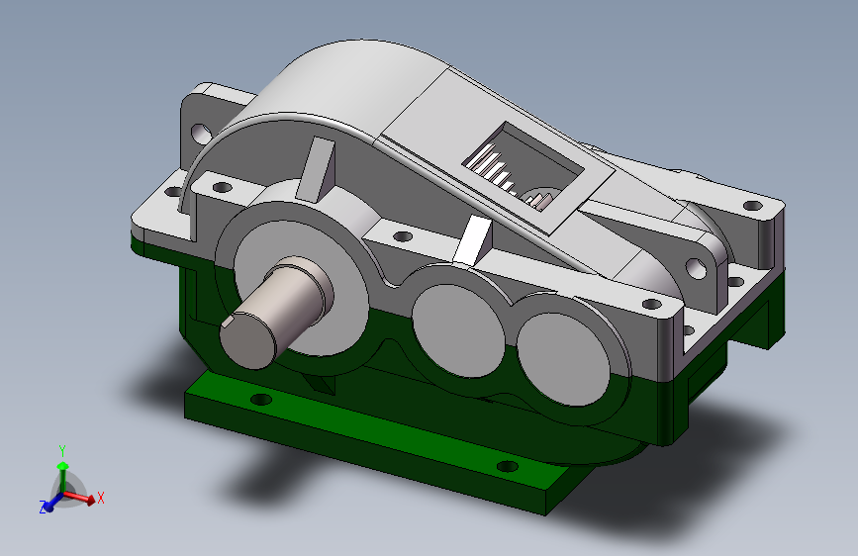This screenshot has height=556, width=858.
Task: Select the left mounting hole on the green base
Action: pyautogui.click(x=261, y=400)
